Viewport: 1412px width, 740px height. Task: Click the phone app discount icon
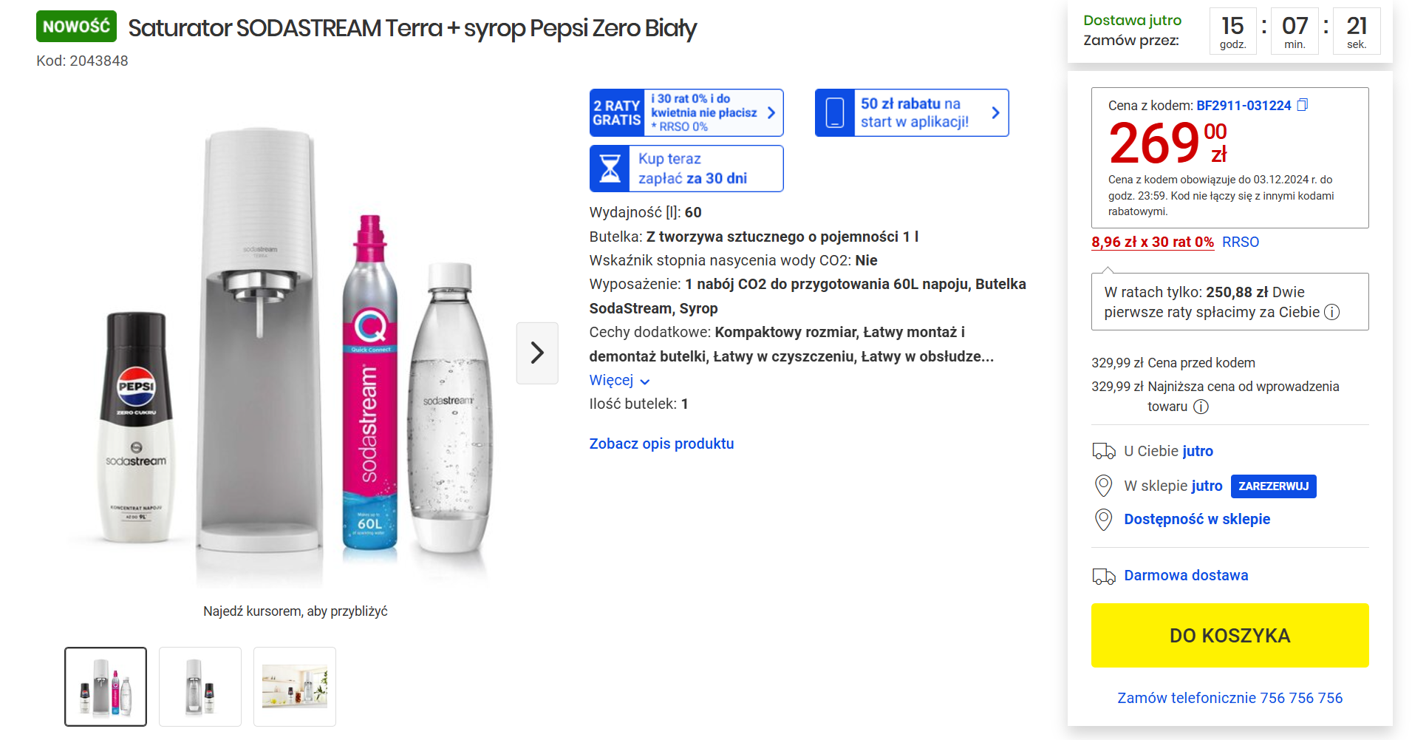pyautogui.click(x=835, y=112)
